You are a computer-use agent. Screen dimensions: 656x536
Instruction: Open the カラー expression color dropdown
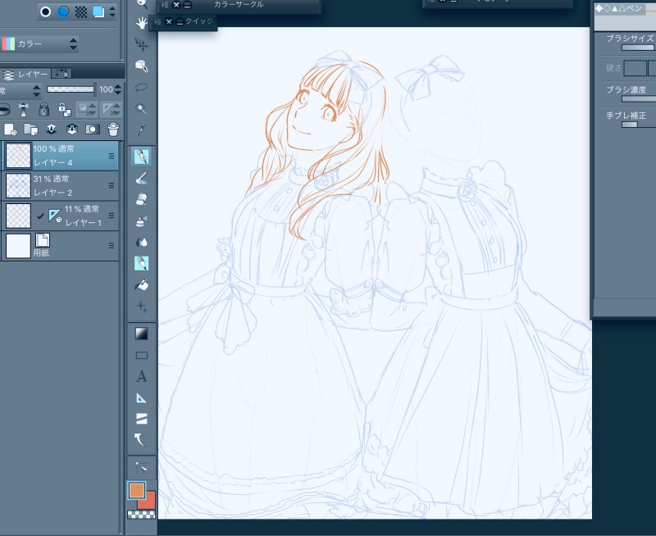pos(39,44)
